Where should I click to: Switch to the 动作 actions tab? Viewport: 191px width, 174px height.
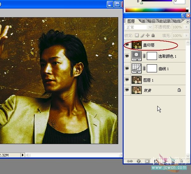click(x=177, y=21)
